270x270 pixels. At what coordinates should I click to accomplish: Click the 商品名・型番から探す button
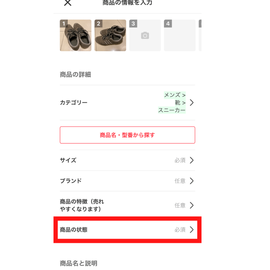[x=127, y=135]
